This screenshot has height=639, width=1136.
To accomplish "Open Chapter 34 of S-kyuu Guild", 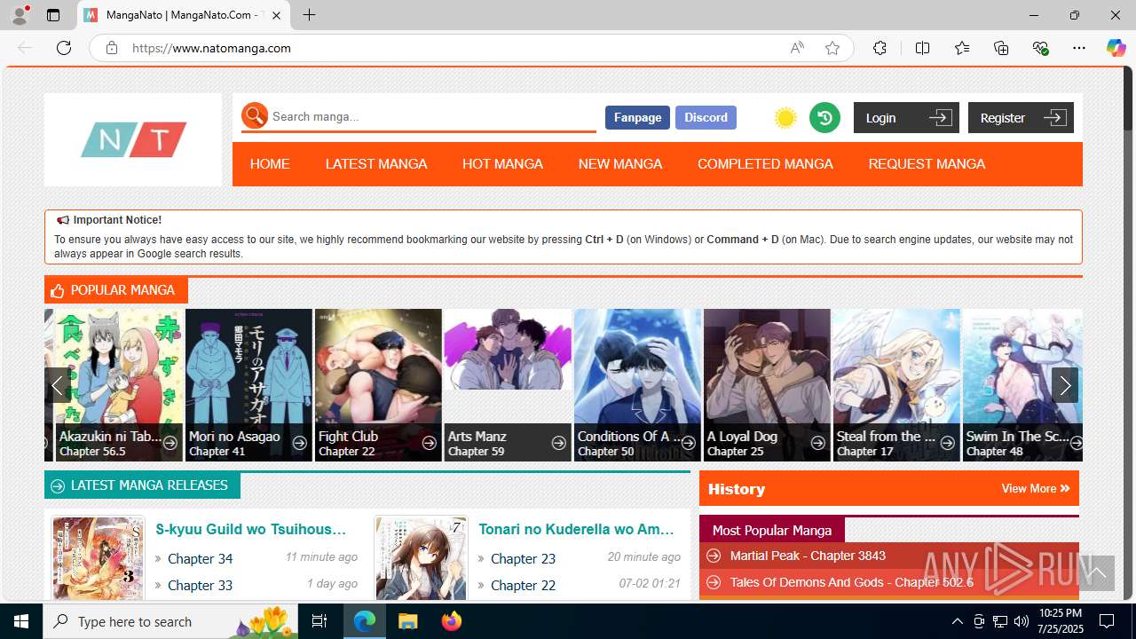I will 201,558.
